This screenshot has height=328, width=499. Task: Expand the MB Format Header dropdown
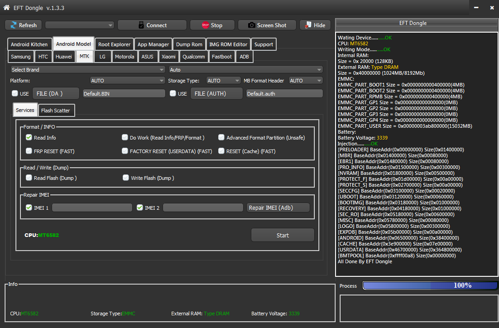tap(306, 81)
